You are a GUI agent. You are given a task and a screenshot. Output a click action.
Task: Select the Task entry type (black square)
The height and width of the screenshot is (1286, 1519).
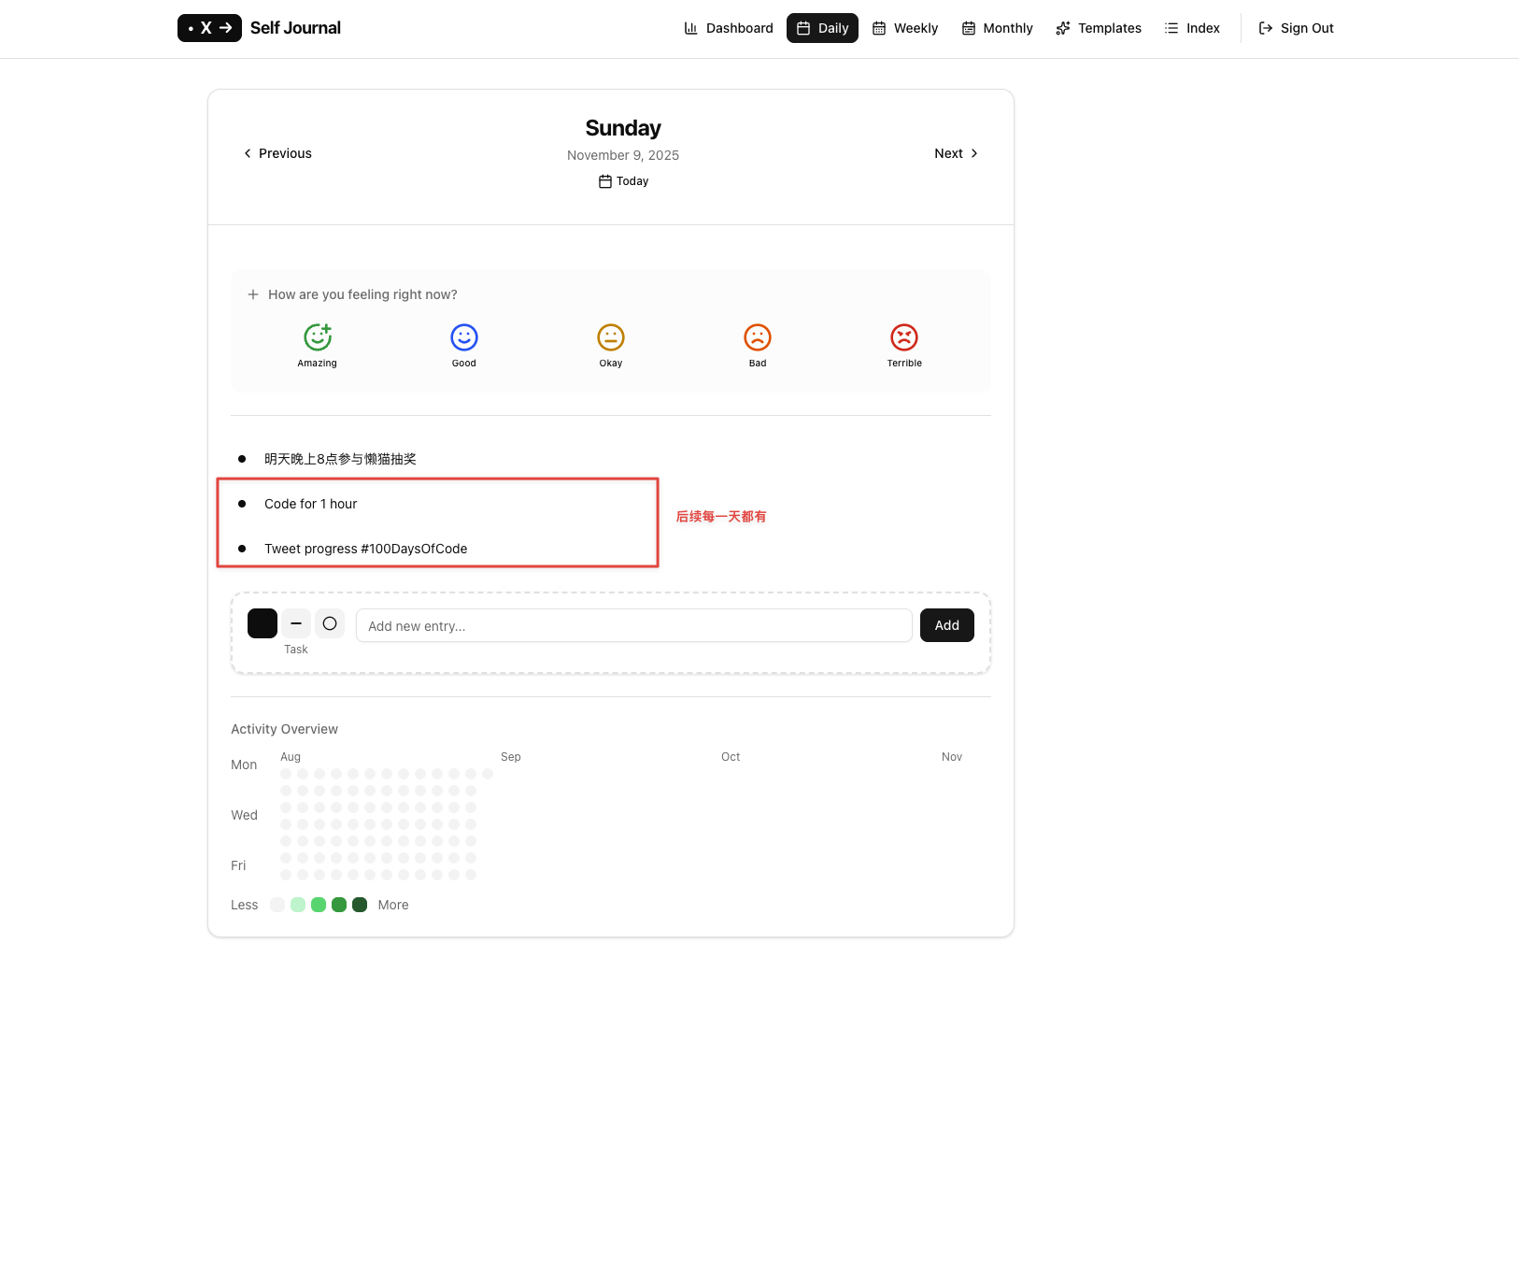pos(263,623)
